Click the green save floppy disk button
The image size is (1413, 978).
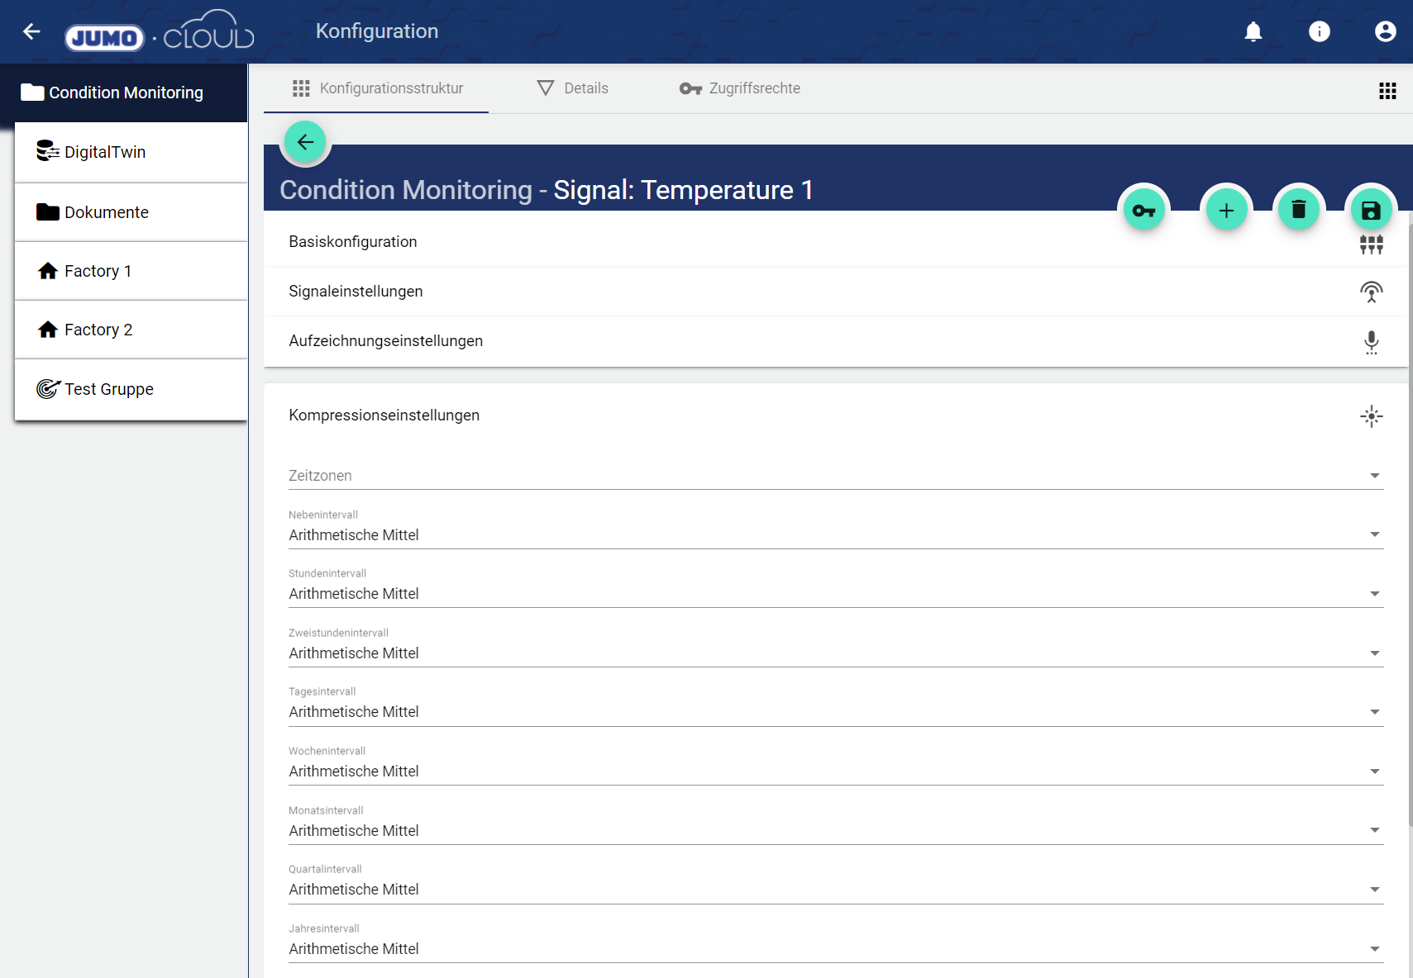pos(1370,211)
